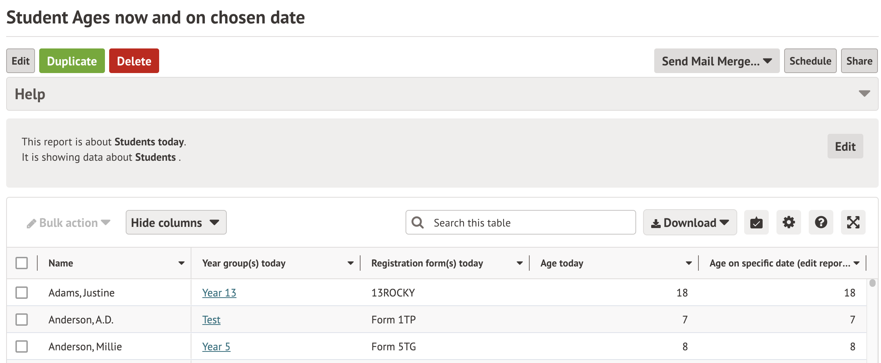Open Name column sort arrow
The width and height of the screenshot is (881, 363).
click(181, 263)
